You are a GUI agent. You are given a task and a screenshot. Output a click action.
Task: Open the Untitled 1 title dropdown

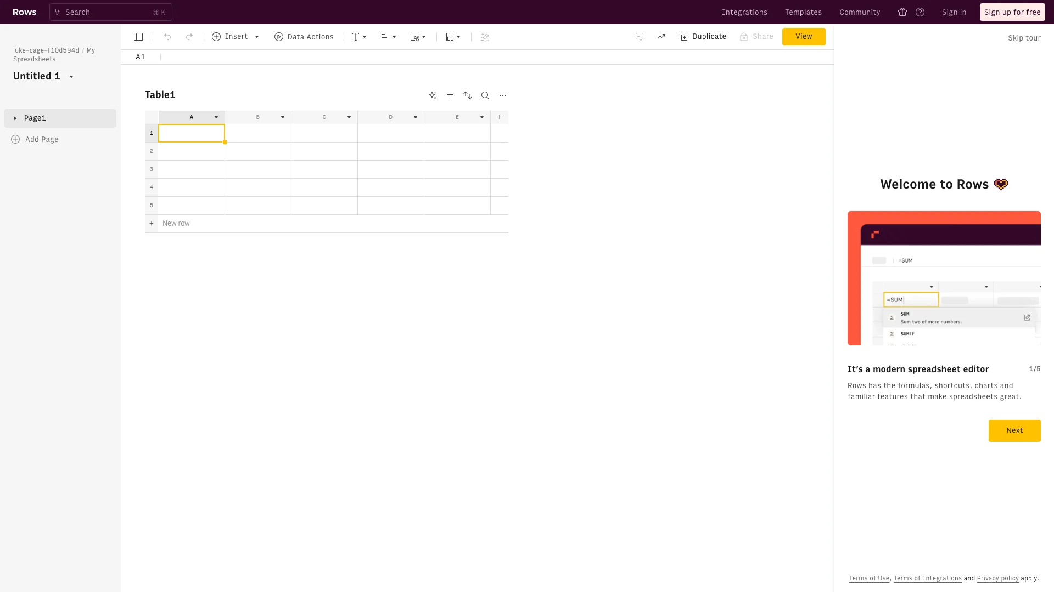71,77
